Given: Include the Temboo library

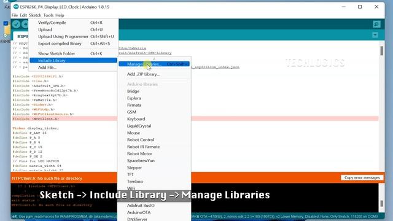Looking at the screenshot, I should click(x=154, y=182).
